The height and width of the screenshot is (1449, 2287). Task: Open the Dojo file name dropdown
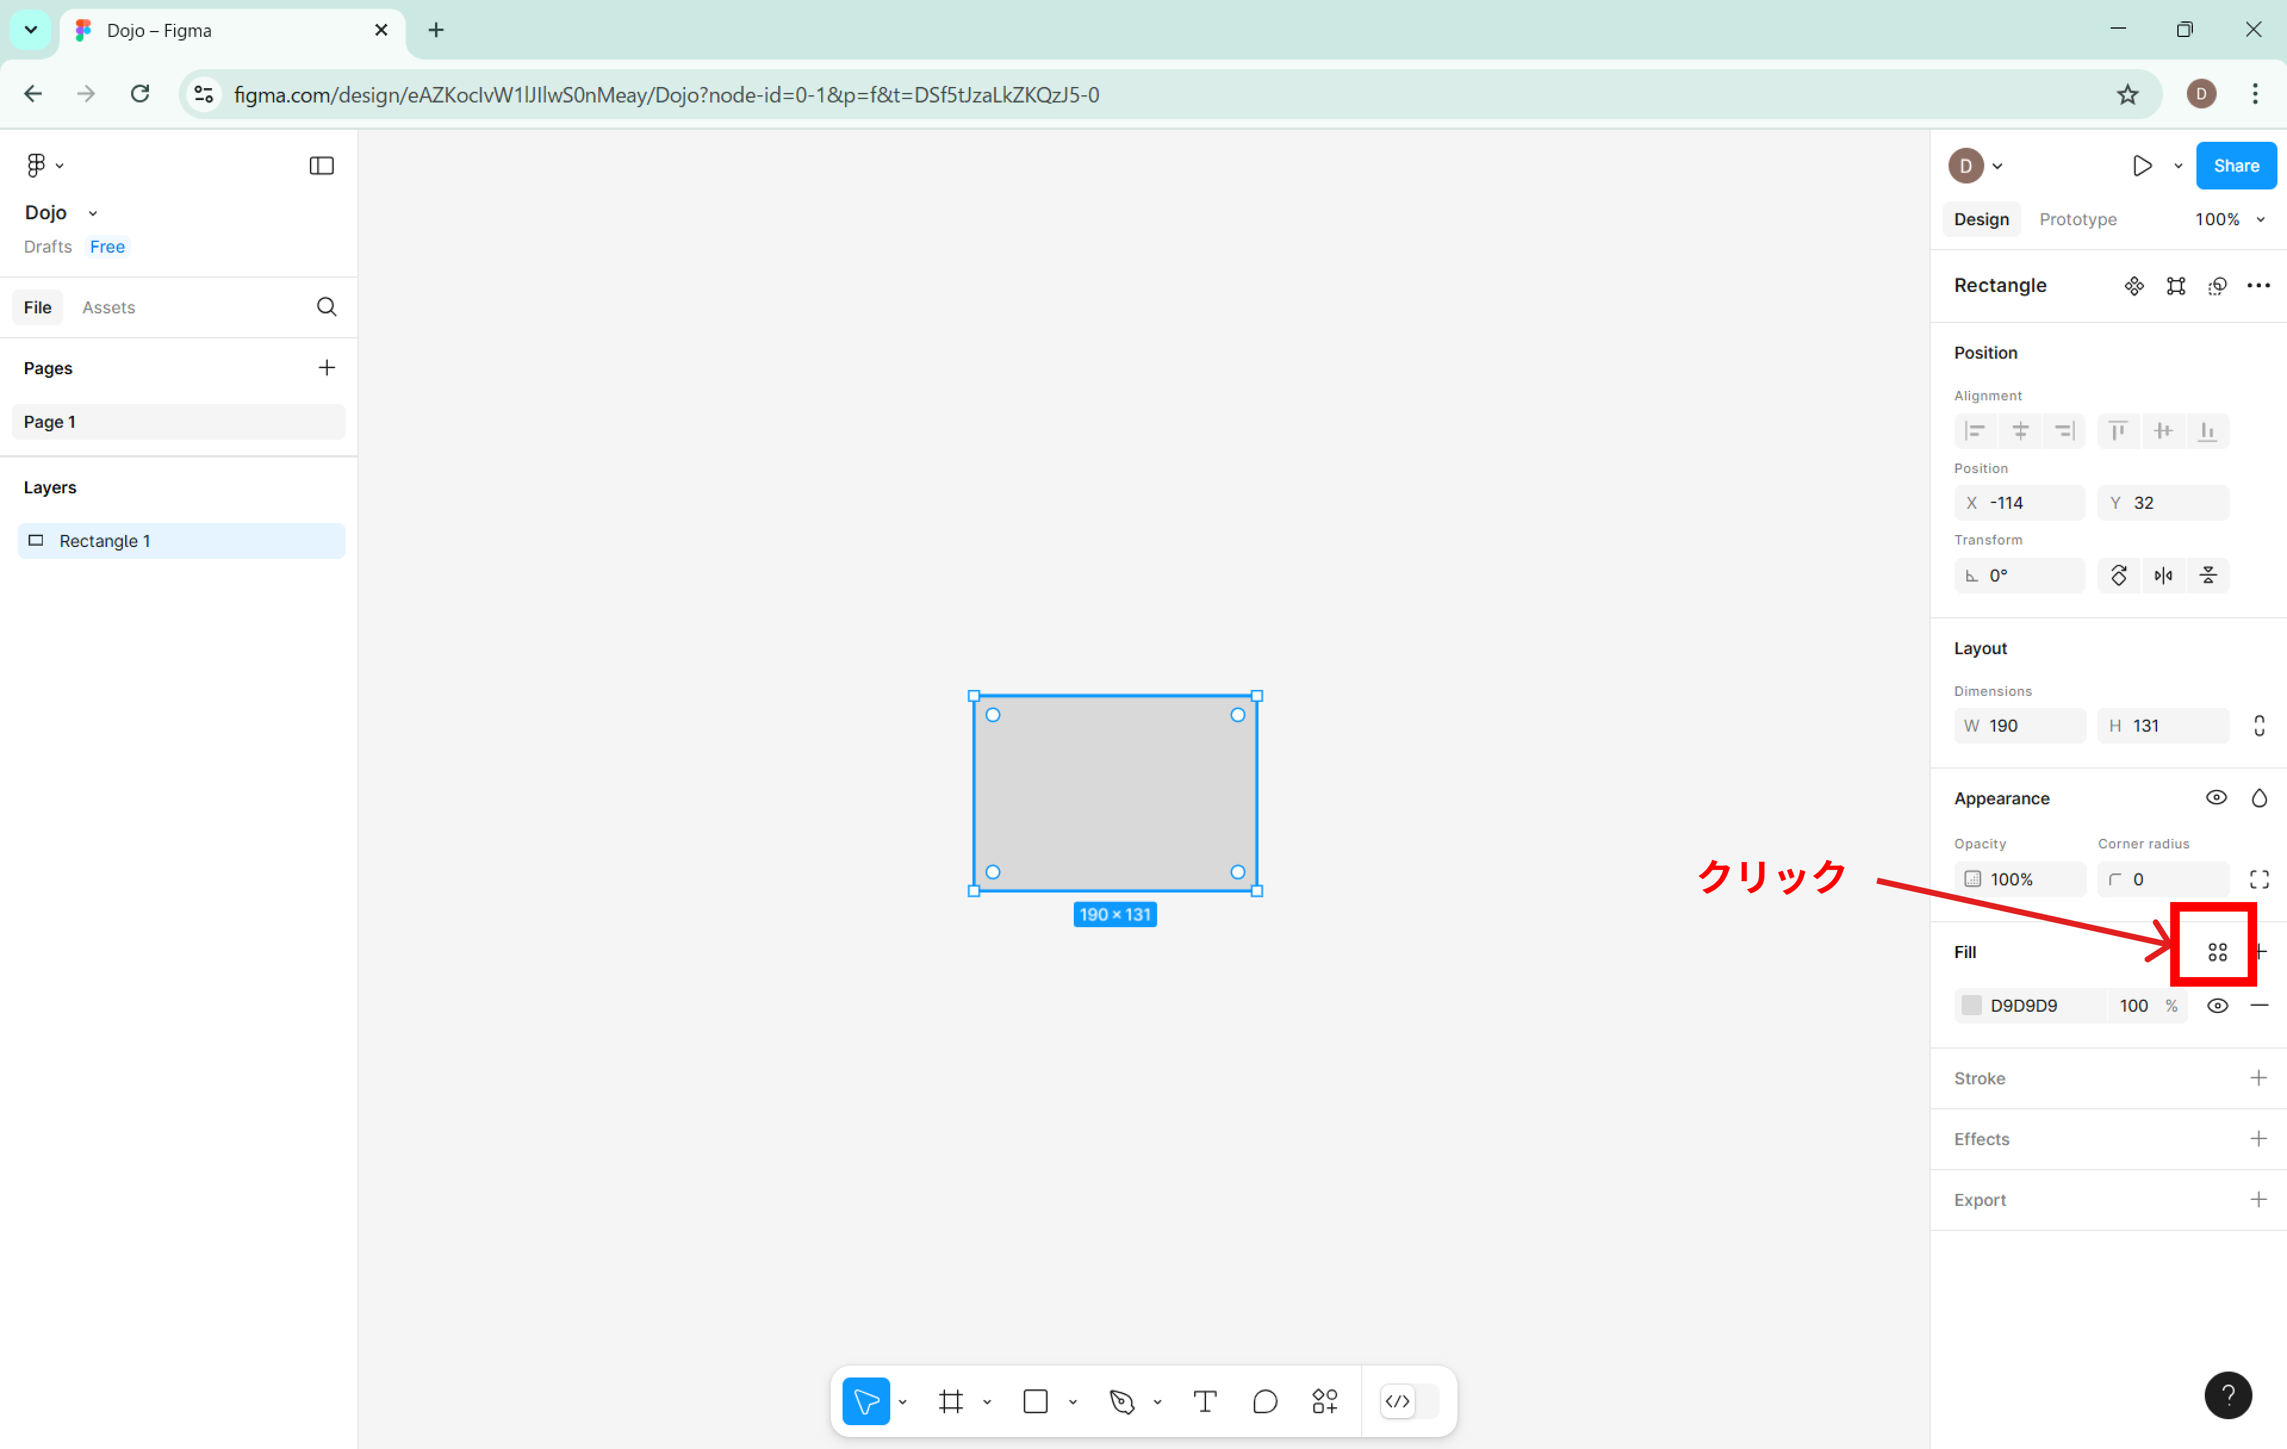92,212
